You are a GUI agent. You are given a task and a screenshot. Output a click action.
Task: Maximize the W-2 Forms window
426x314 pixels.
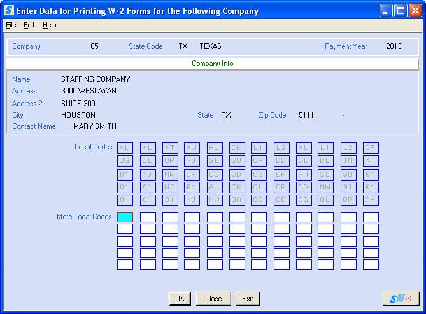[x=401, y=11]
